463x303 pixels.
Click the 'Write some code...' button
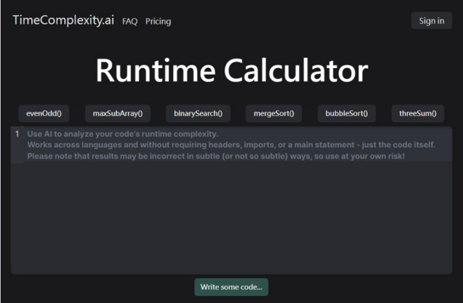tap(231, 287)
